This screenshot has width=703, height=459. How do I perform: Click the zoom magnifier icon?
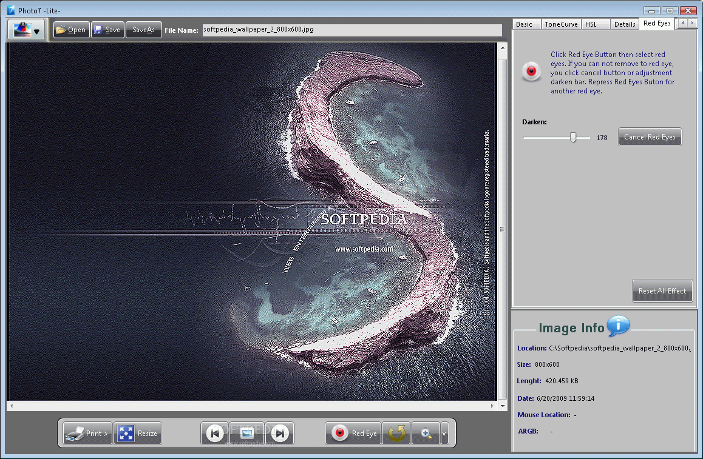click(426, 434)
